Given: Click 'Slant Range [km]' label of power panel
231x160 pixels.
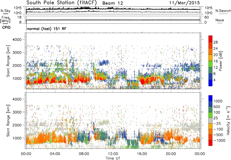Looking at the screenshot, I should [8, 61].
